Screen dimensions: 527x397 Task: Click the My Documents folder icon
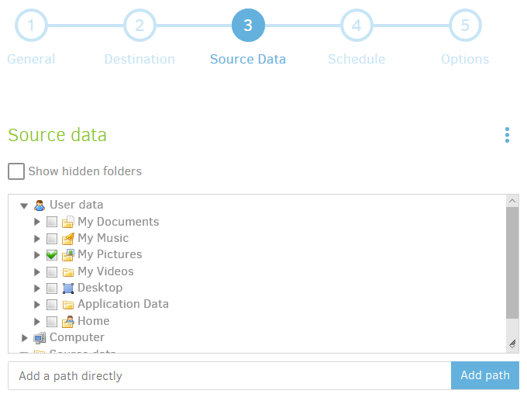click(68, 222)
